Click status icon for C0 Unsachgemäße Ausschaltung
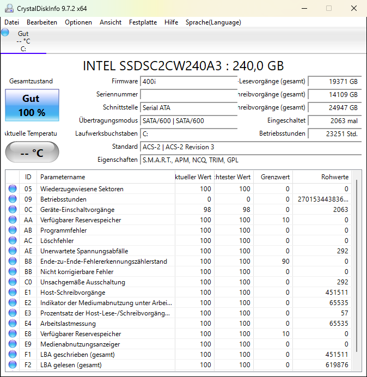Image resolution: width=367 pixels, height=377 pixels. (x=13, y=282)
